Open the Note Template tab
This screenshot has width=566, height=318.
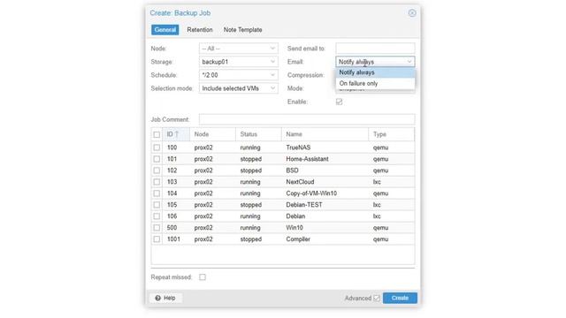click(242, 29)
